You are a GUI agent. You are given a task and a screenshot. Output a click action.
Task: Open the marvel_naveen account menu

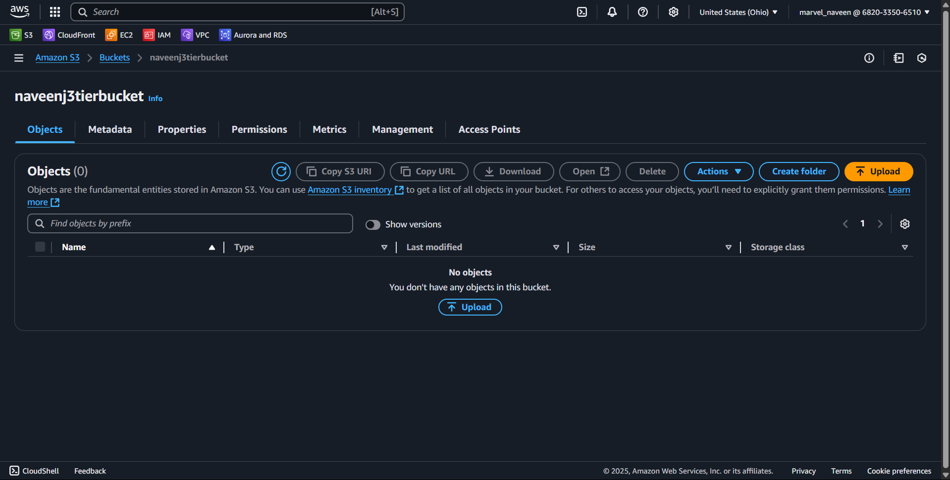(864, 12)
